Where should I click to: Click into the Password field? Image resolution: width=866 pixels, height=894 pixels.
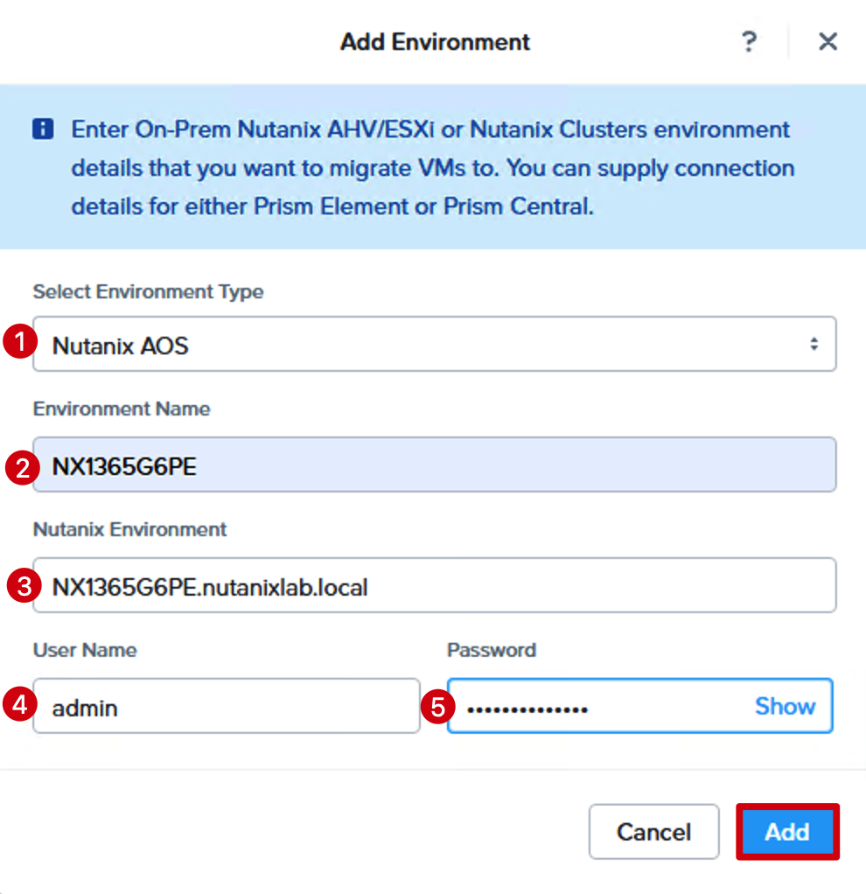(639, 706)
